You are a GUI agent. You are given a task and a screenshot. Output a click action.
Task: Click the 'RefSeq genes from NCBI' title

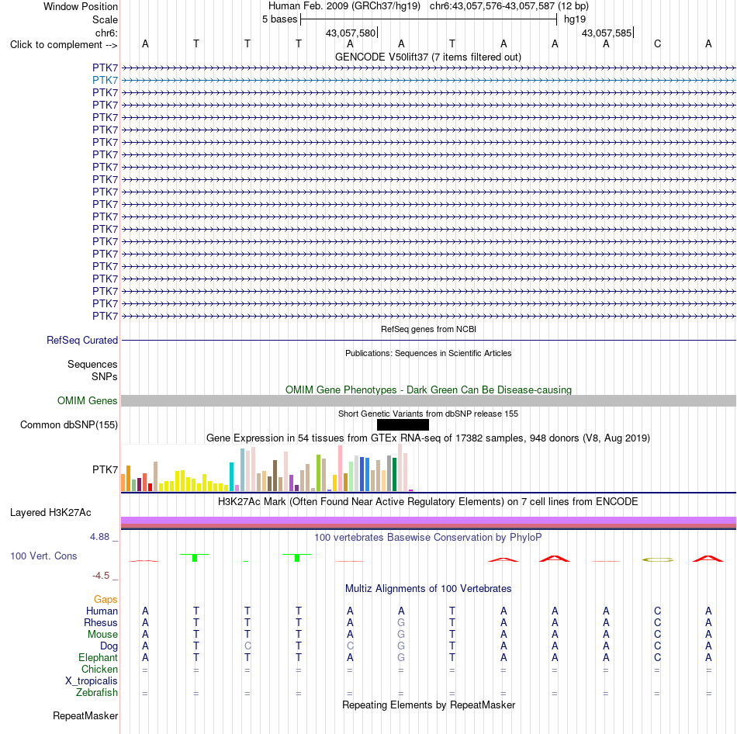[x=428, y=330]
